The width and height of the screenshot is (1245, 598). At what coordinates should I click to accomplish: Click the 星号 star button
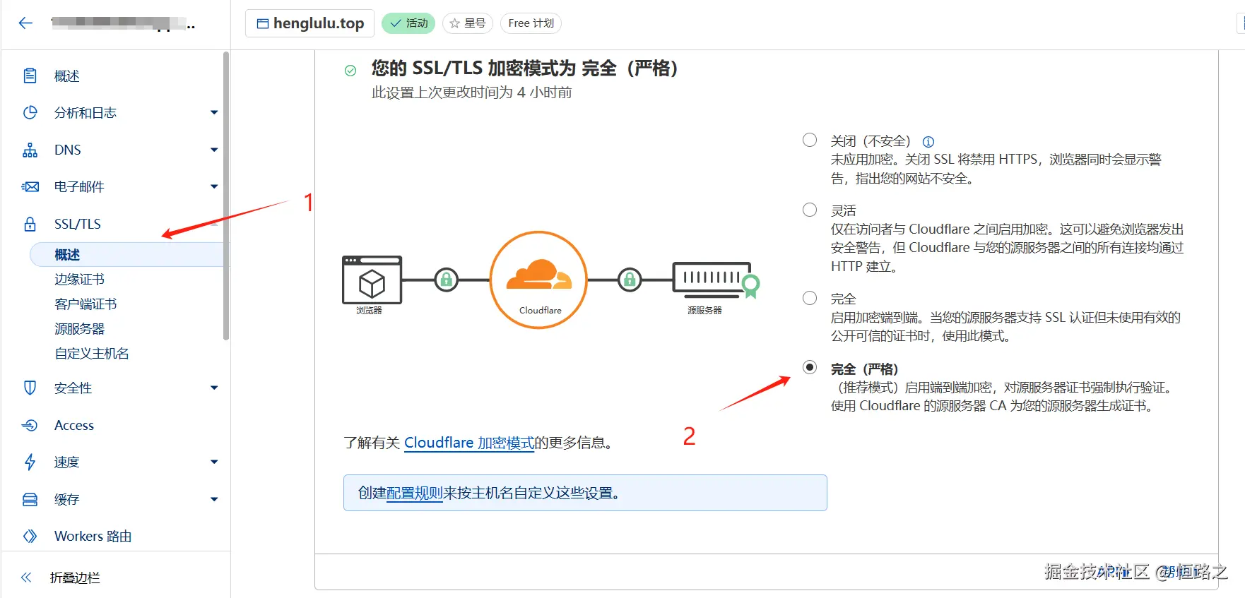[x=468, y=23]
